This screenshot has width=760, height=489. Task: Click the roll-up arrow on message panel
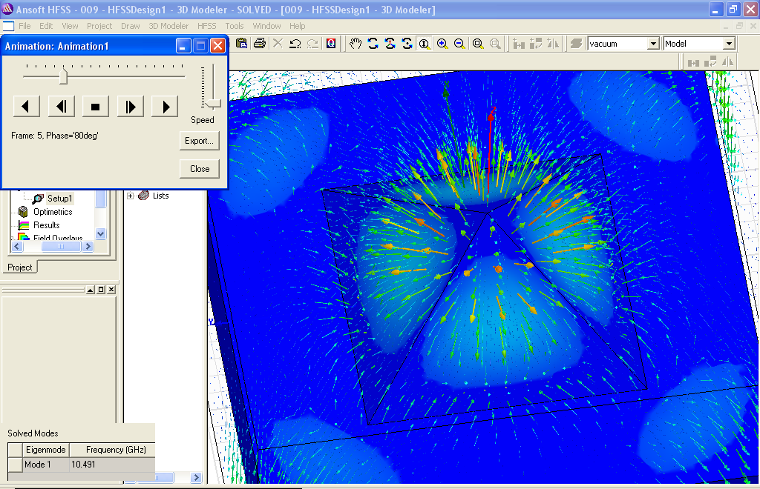pyautogui.click(x=91, y=290)
